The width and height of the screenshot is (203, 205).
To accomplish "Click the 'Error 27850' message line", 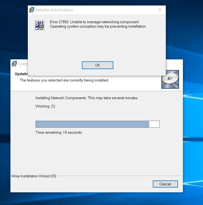I will pos(95,22).
